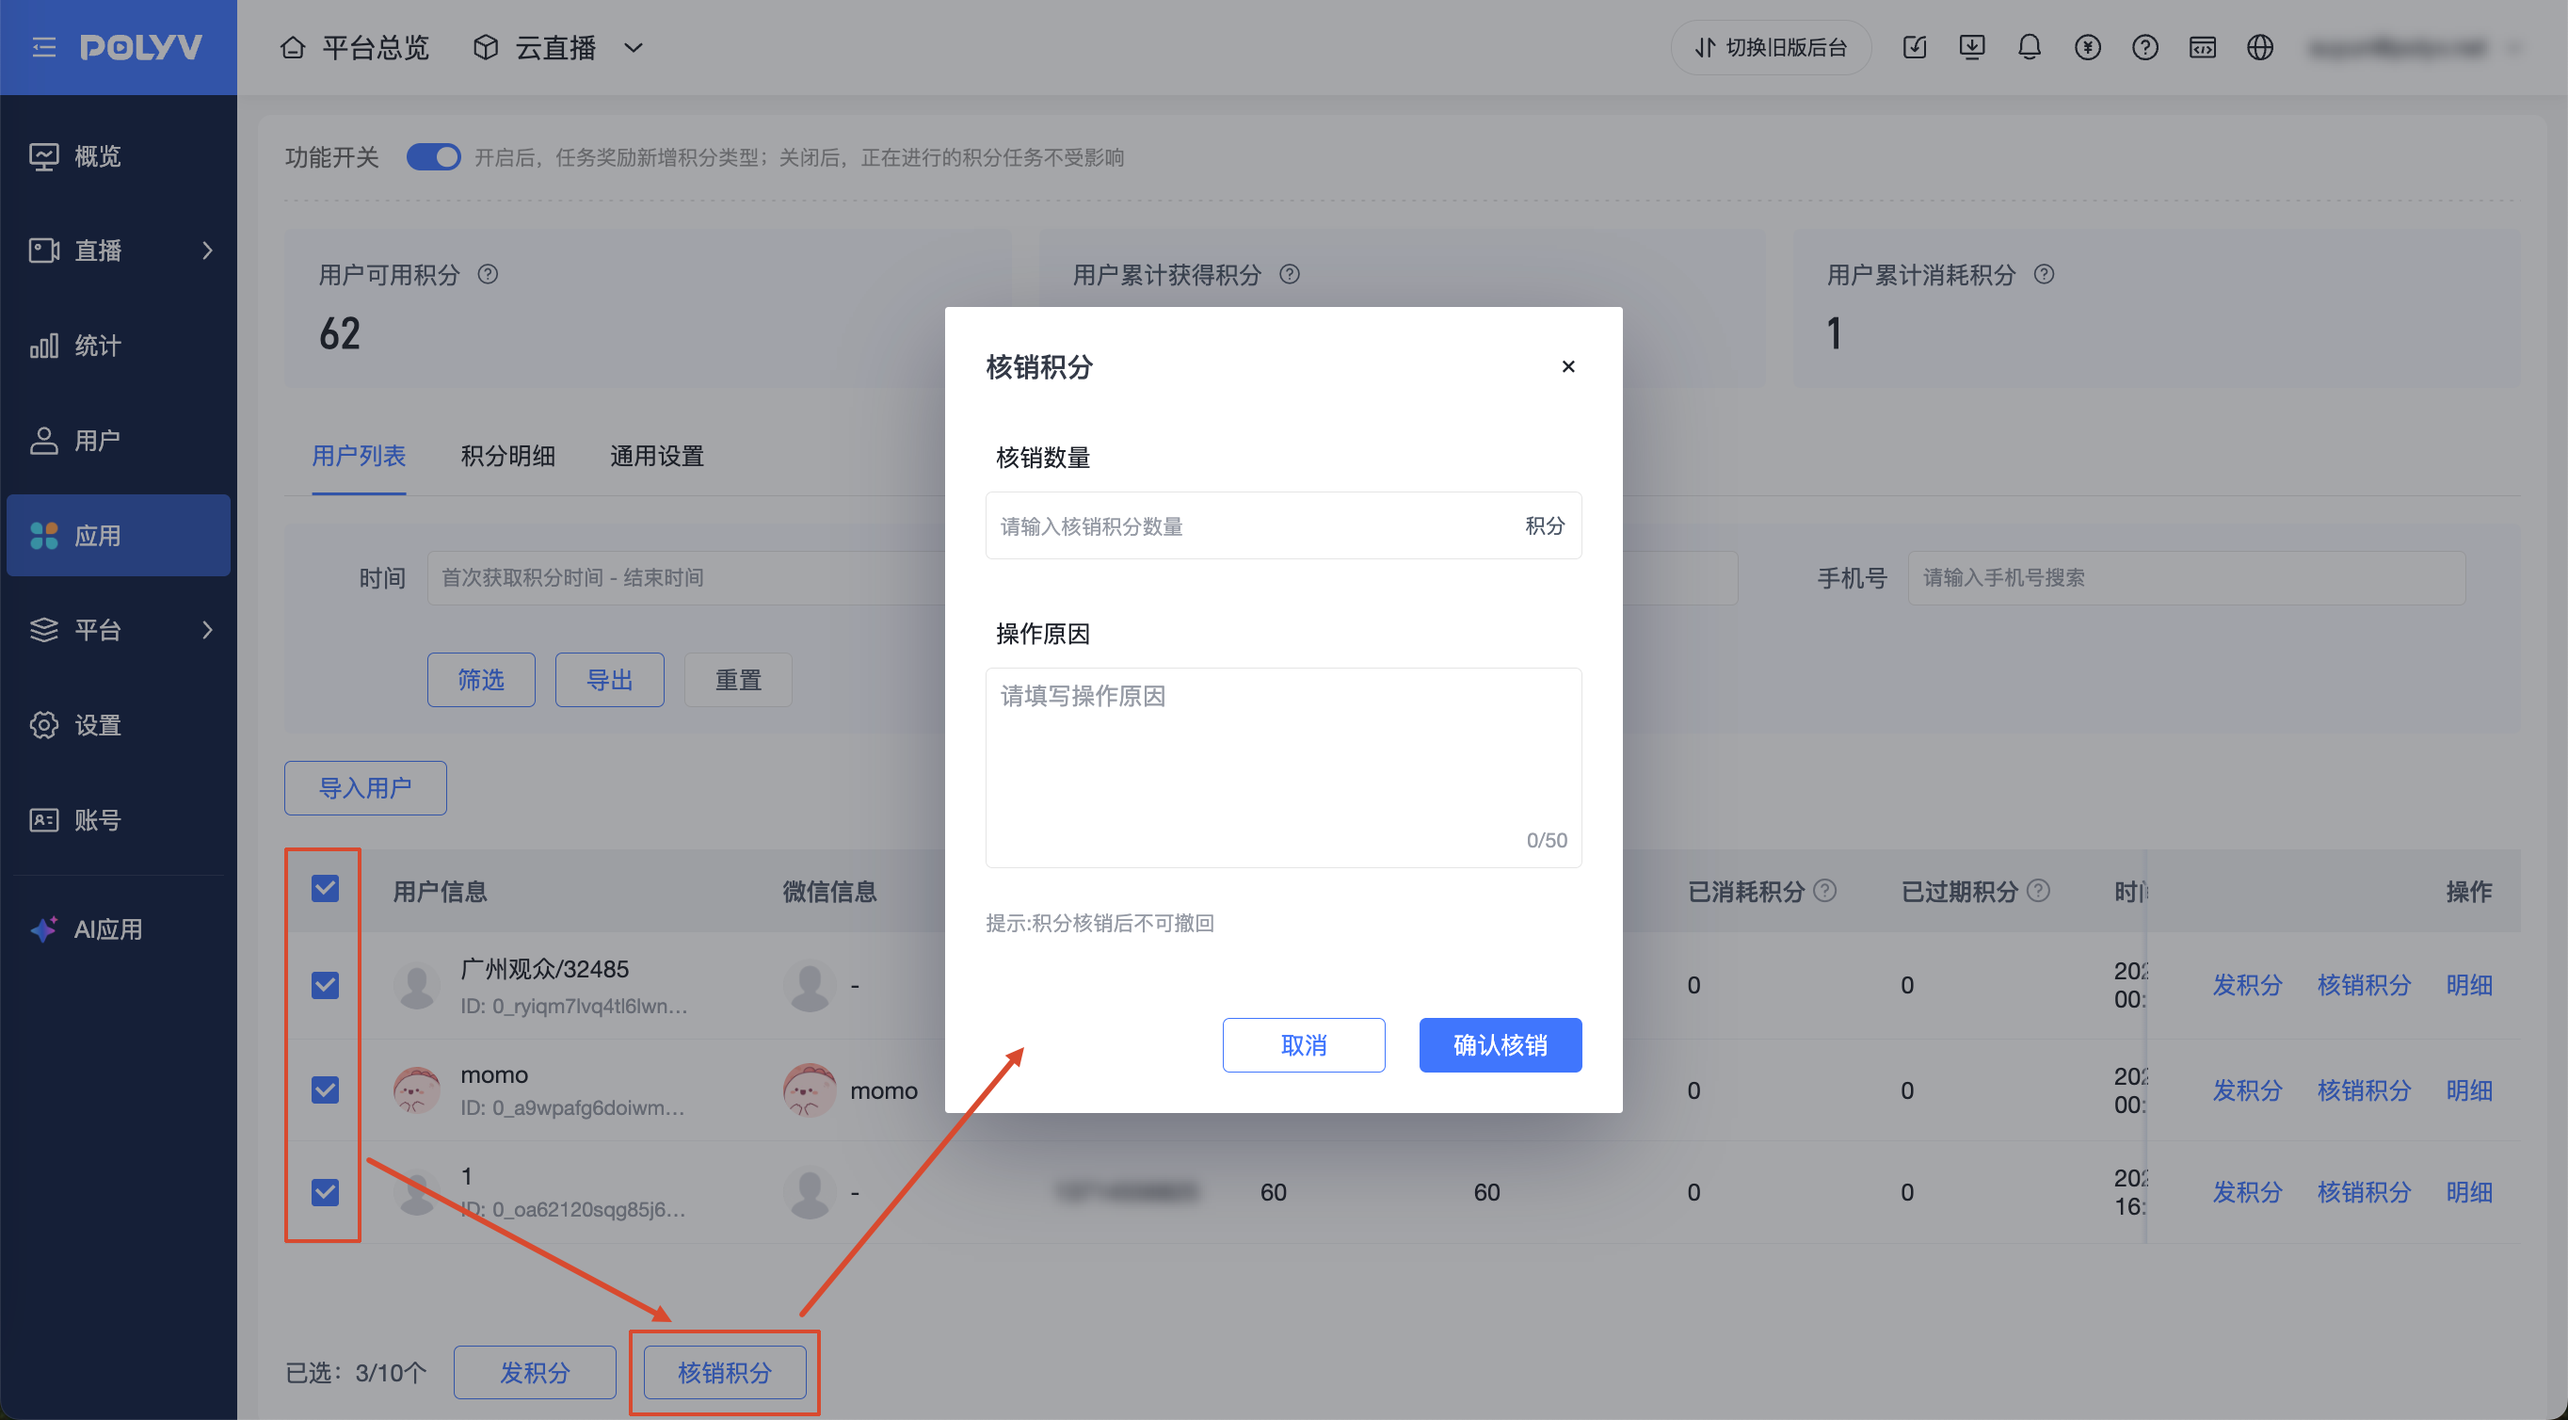Viewport: 2568px width, 1420px height.
Task: Uncheck the checkbox for user 1
Action: coord(325,1191)
